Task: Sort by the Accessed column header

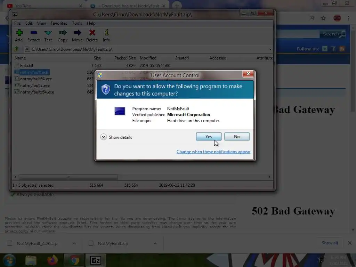Action: coord(218,58)
